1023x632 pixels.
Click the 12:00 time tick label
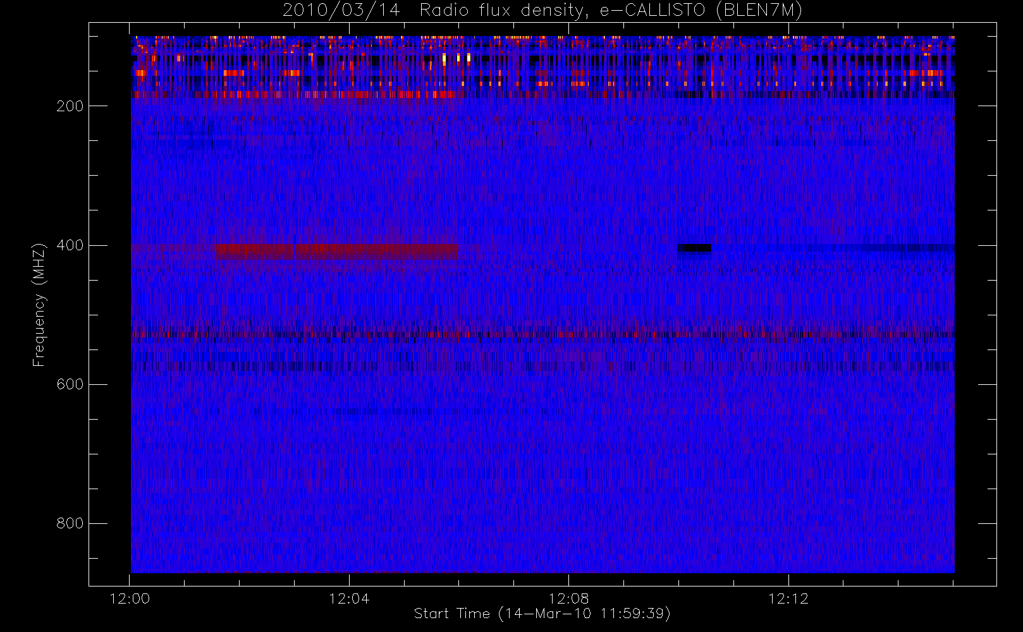(x=130, y=599)
